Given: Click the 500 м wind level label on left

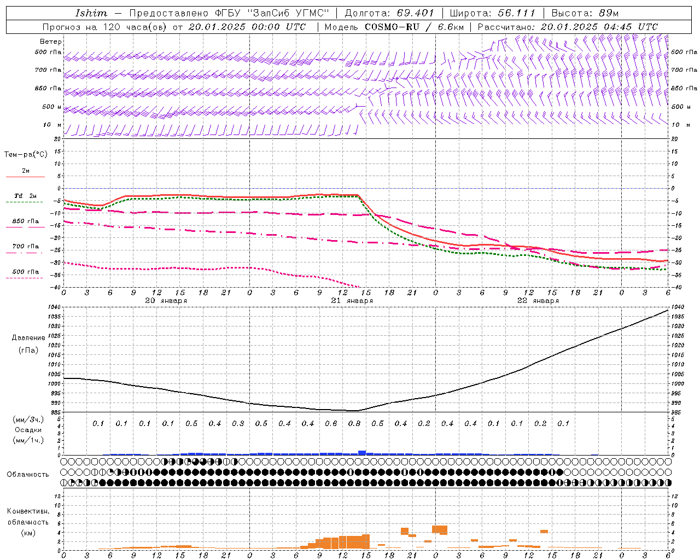Looking at the screenshot, I should point(52,107).
